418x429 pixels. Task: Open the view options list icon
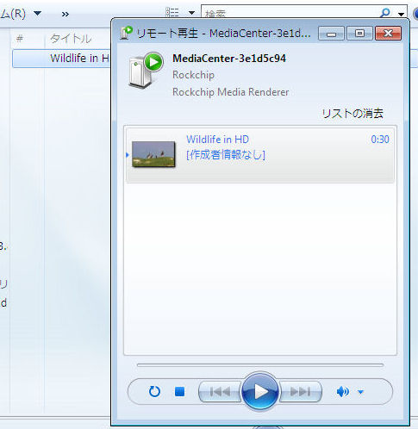click(x=172, y=13)
